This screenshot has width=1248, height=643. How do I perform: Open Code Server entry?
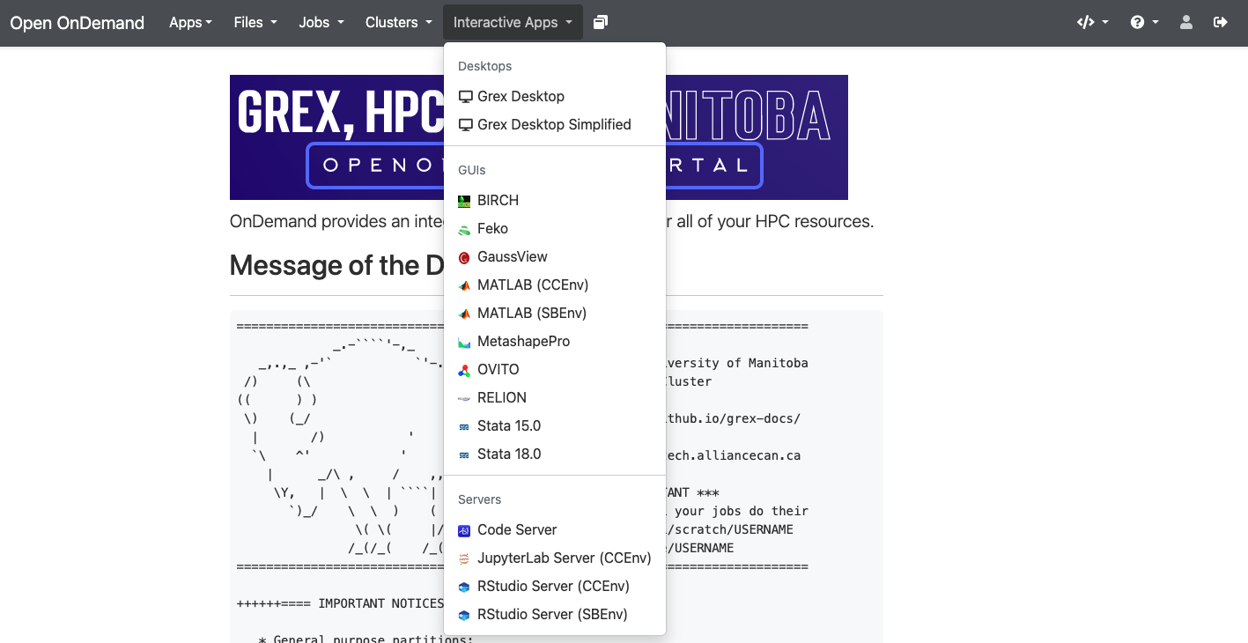(555, 530)
